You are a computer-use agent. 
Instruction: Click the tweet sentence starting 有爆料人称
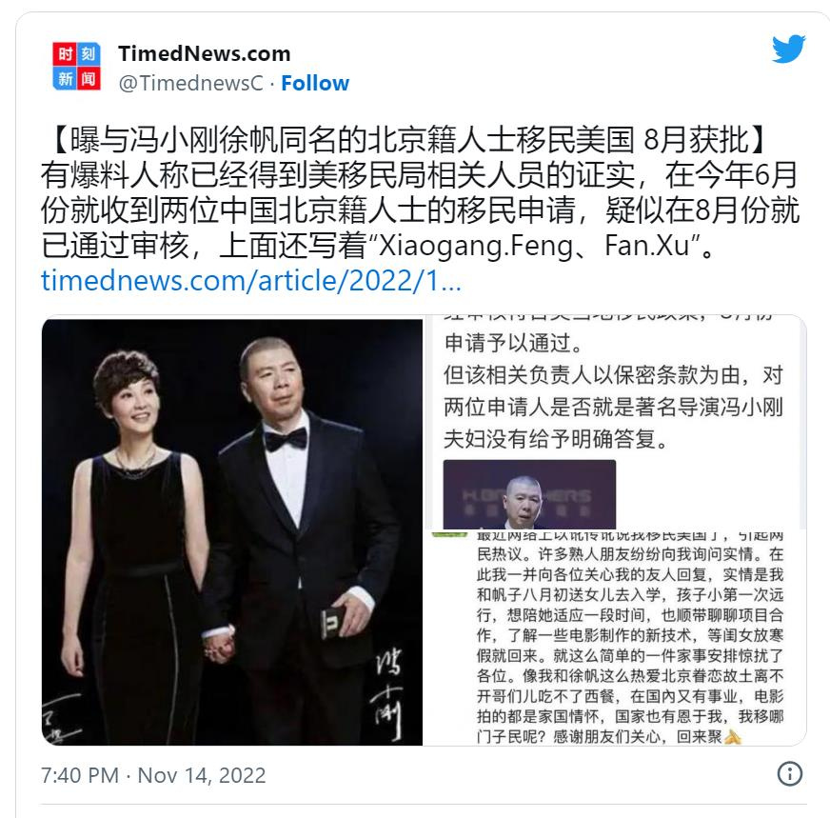419,210
